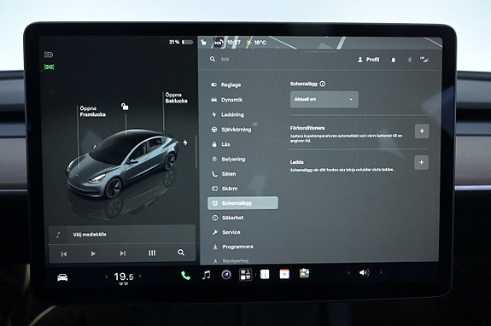This screenshot has height=326, width=491.
Task: Lower volume with left chevron
Action: tap(349, 273)
